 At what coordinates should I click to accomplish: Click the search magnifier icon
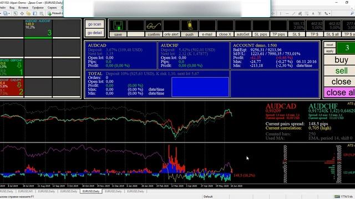(352, 13)
